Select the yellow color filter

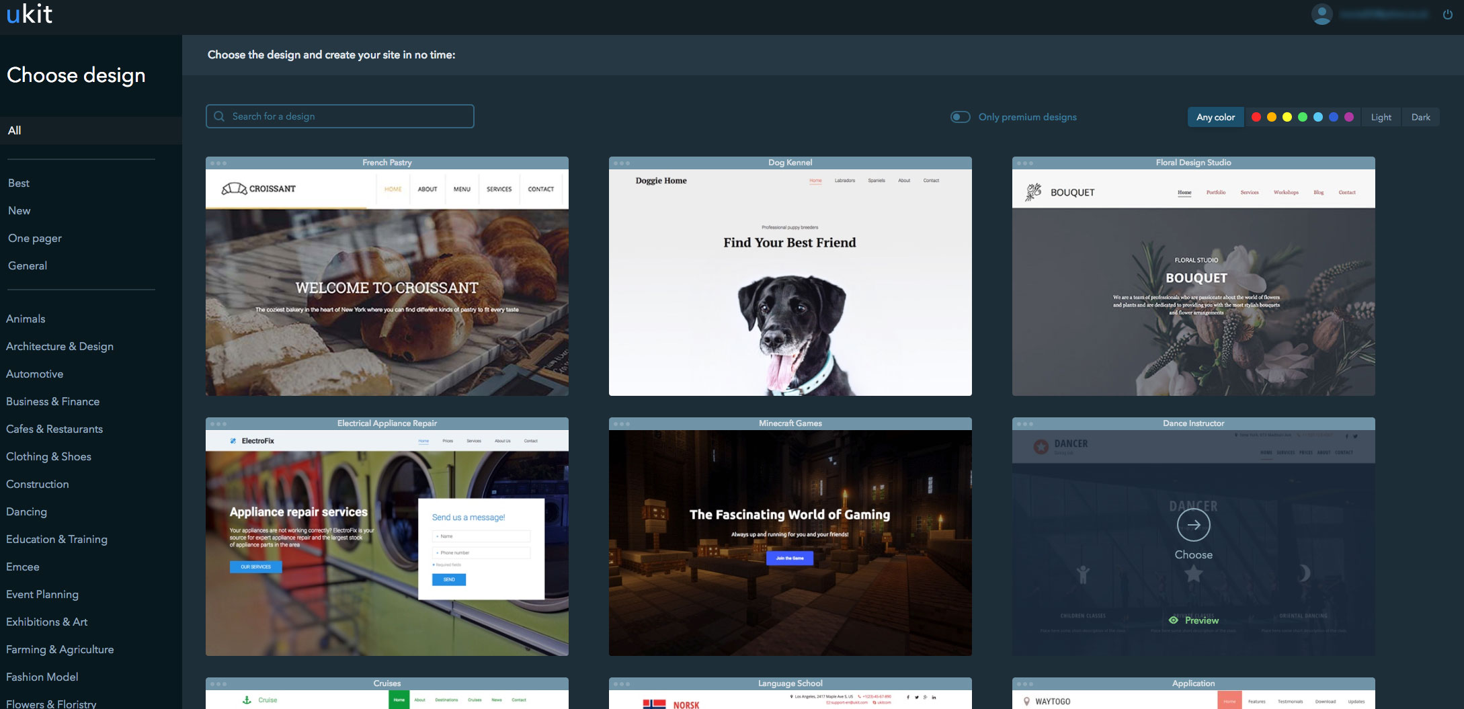tap(1287, 117)
